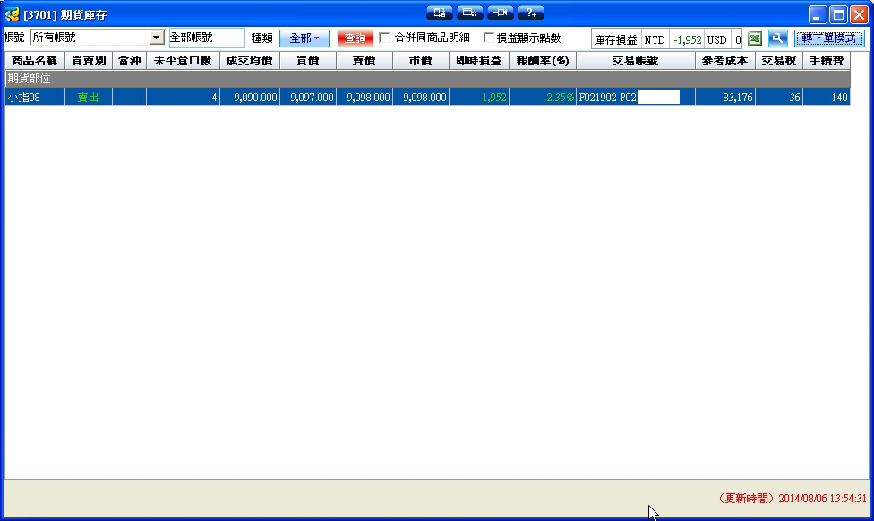The width and height of the screenshot is (874, 521).
Task: Switch to 轉下單模式 button
Action: coord(829,38)
